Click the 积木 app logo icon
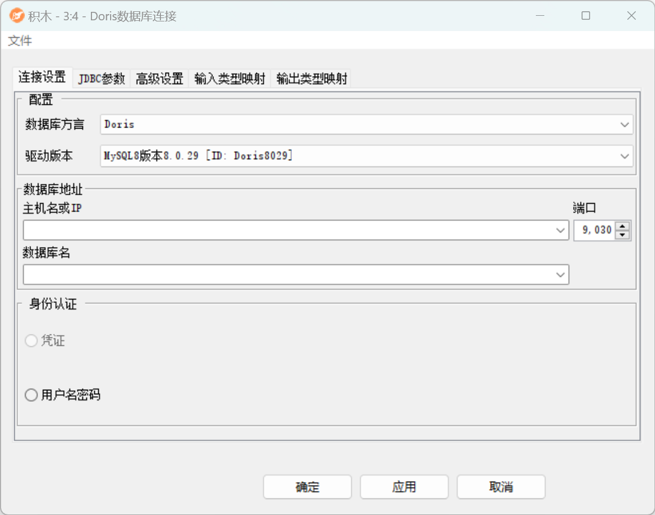The height and width of the screenshot is (515, 655). 17,16
